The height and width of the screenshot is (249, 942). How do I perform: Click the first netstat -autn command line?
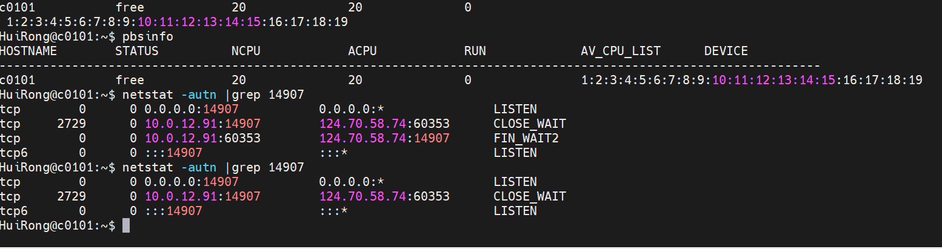click(x=213, y=95)
